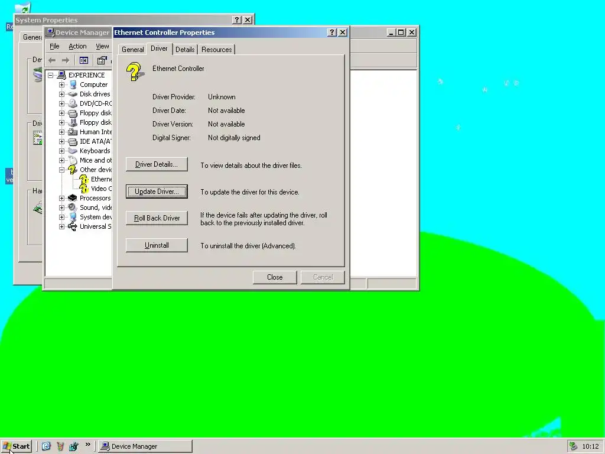Click the third quick launch icon with pencil grid
Image resolution: width=605 pixels, height=454 pixels.
(73, 446)
